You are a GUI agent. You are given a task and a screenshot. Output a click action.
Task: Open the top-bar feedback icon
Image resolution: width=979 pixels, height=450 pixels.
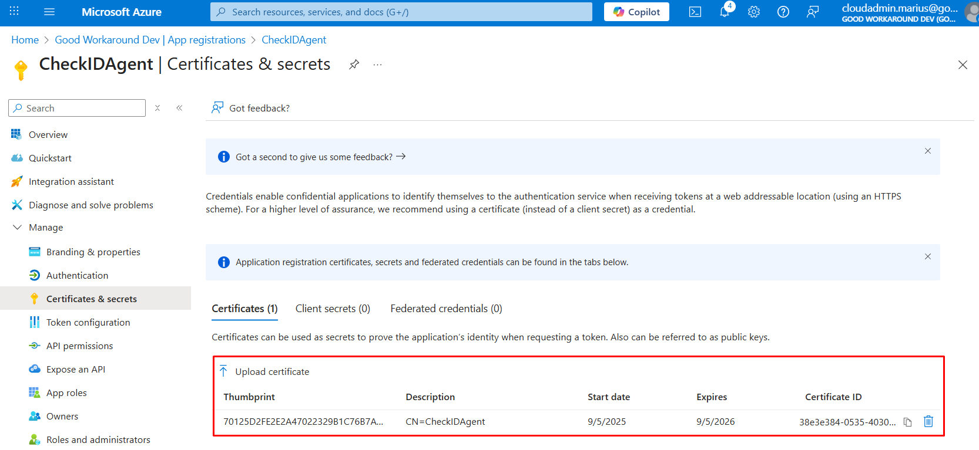click(813, 12)
